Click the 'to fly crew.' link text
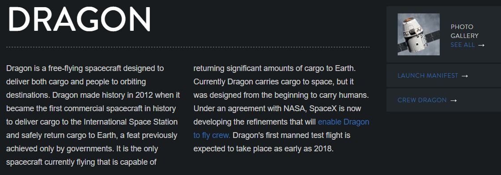This screenshot has height=175, width=501. (212, 135)
